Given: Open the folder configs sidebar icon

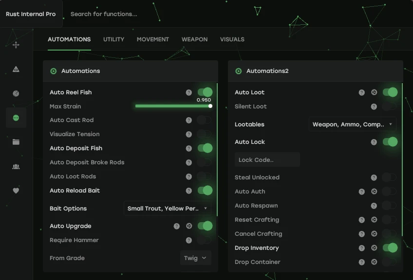Looking at the screenshot, I should click(16, 142).
